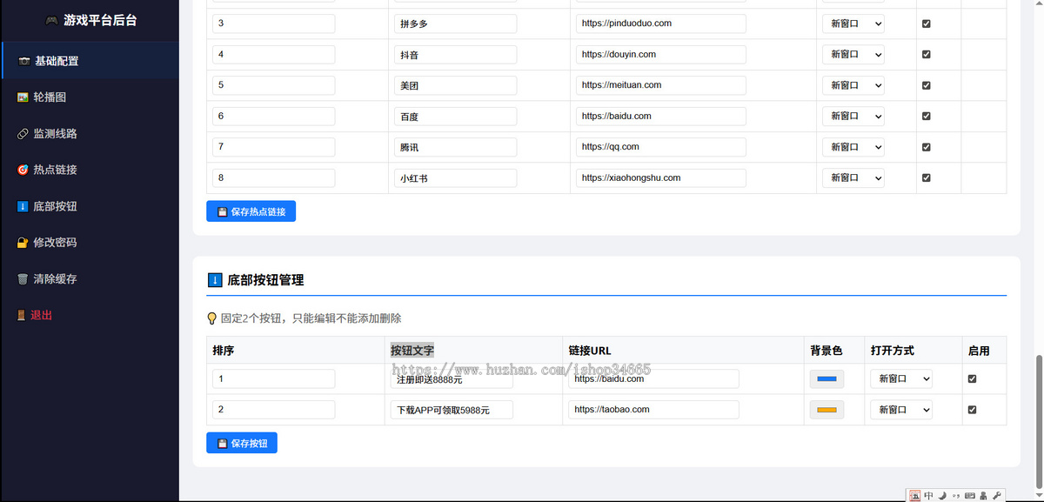This screenshot has height=502, width=1044.
Task: Click the down-arrow icon beside 底部按钮管理
Action: pyautogui.click(x=215, y=280)
